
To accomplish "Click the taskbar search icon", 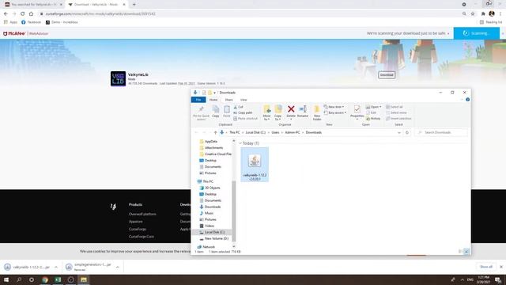I will pyautogui.click(x=19, y=279).
